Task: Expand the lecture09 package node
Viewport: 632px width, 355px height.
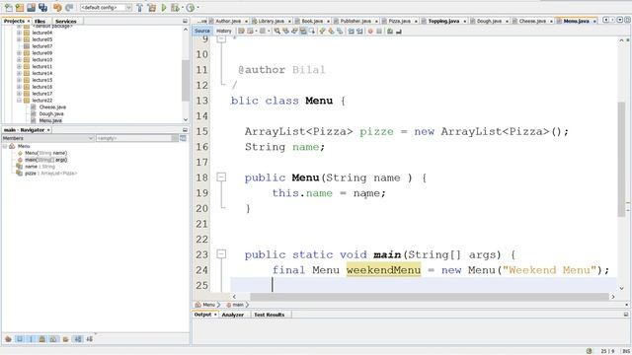Action: [x=19, y=53]
